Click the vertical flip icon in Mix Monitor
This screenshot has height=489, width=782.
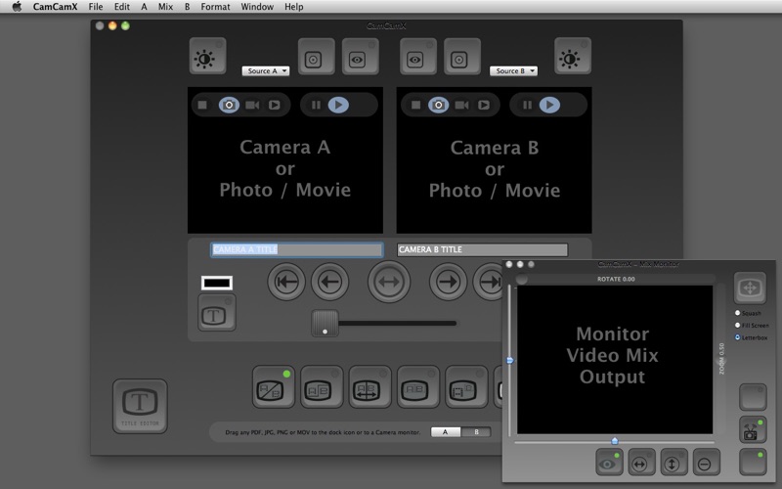point(673,462)
